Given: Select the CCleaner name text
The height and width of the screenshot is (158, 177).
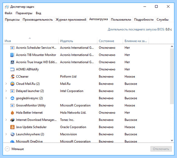Looking at the screenshot, I should click(x=22, y=77).
